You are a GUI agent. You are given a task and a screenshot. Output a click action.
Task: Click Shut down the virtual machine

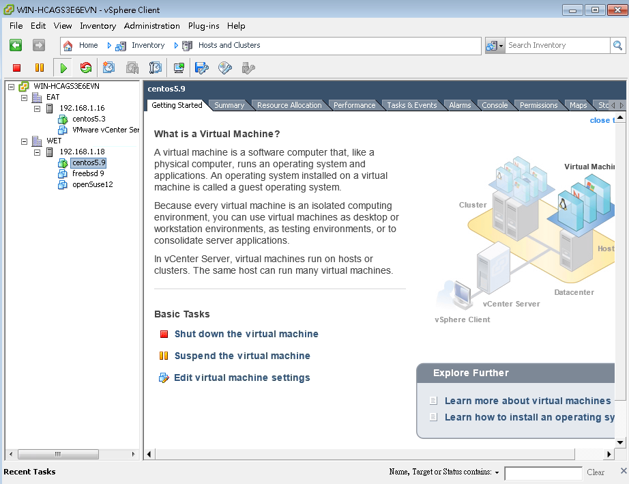tap(246, 334)
